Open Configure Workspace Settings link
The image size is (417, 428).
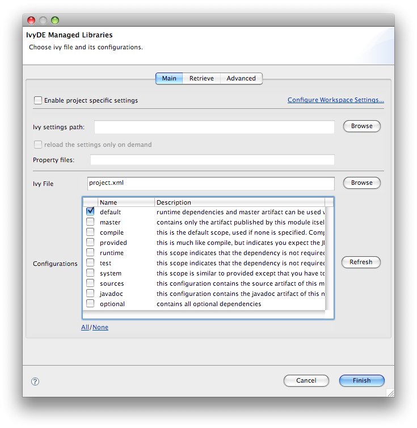pos(335,100)
